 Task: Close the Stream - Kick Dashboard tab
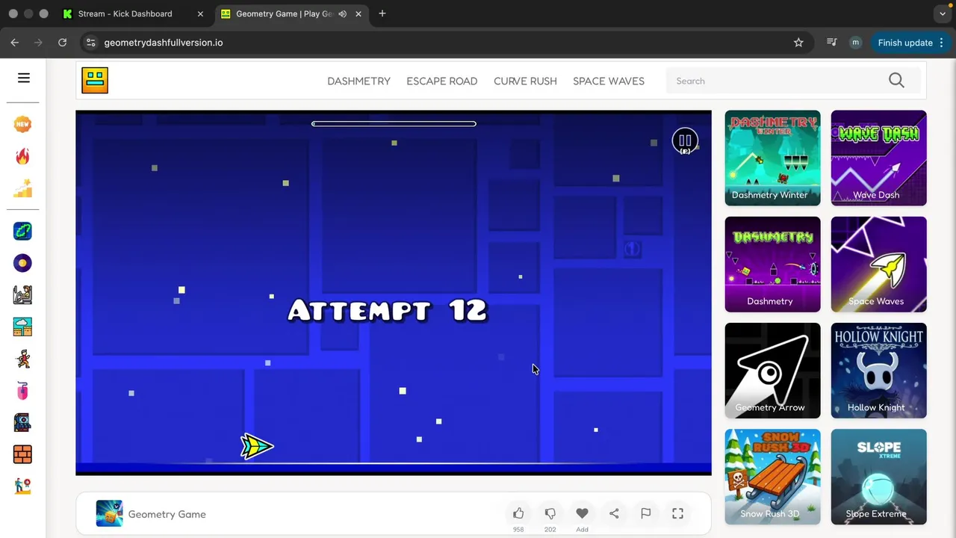coord(200,13)
